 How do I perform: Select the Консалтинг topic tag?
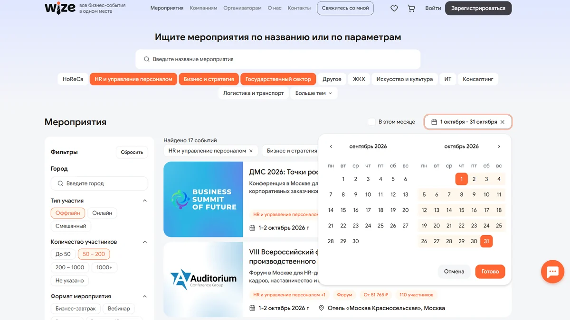pyautogui.click(x=478, y=79)
